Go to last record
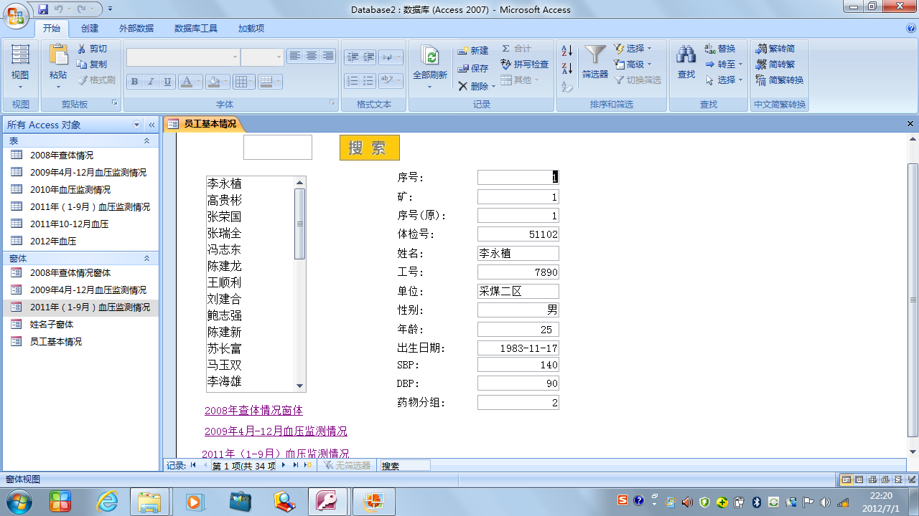919x516 pixels. tap(295, 465)
